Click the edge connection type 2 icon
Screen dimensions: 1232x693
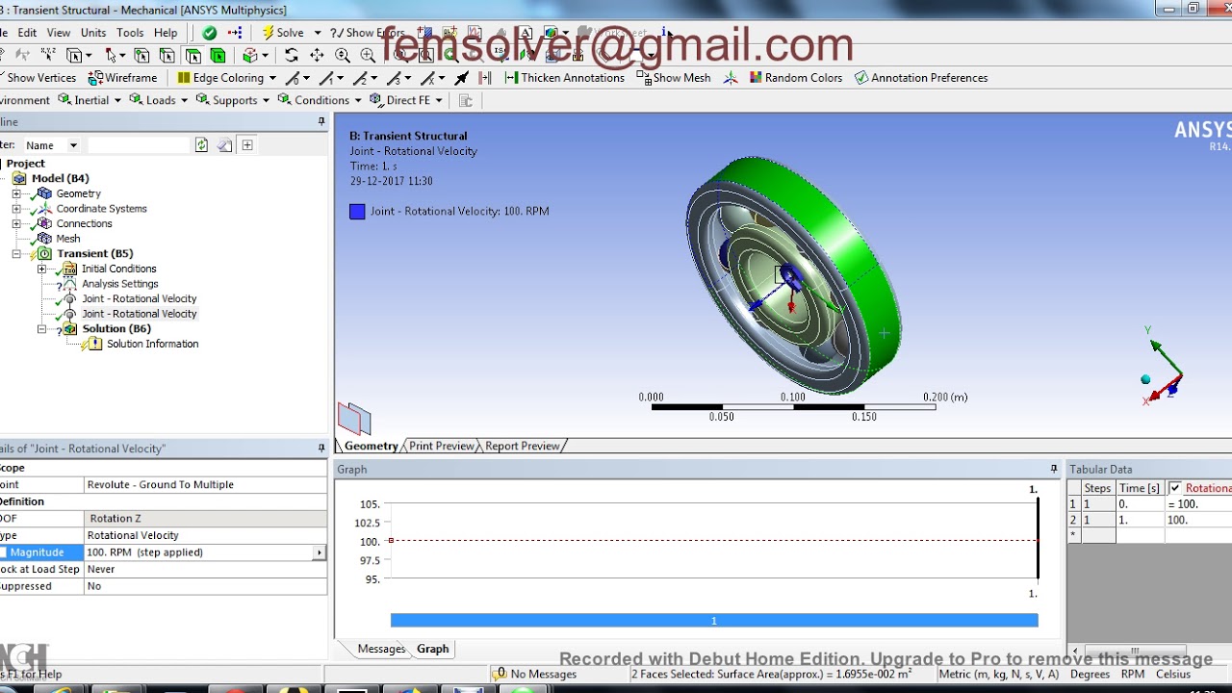(x=361, y=78)
